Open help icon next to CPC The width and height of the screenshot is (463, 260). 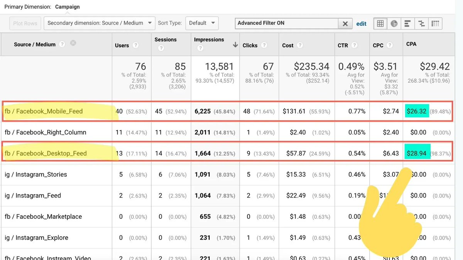(390, 45)
